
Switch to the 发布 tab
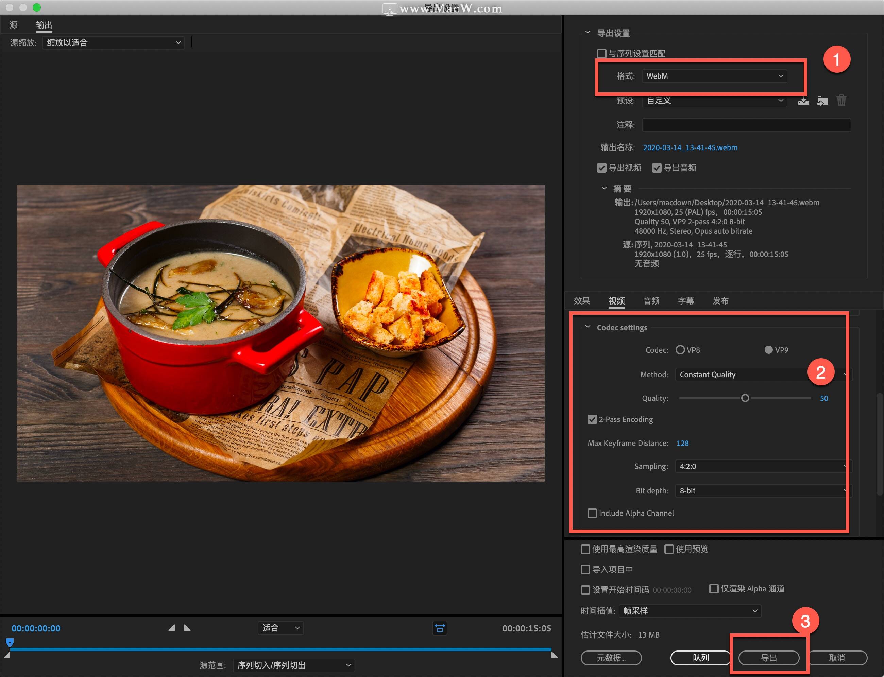721,301
